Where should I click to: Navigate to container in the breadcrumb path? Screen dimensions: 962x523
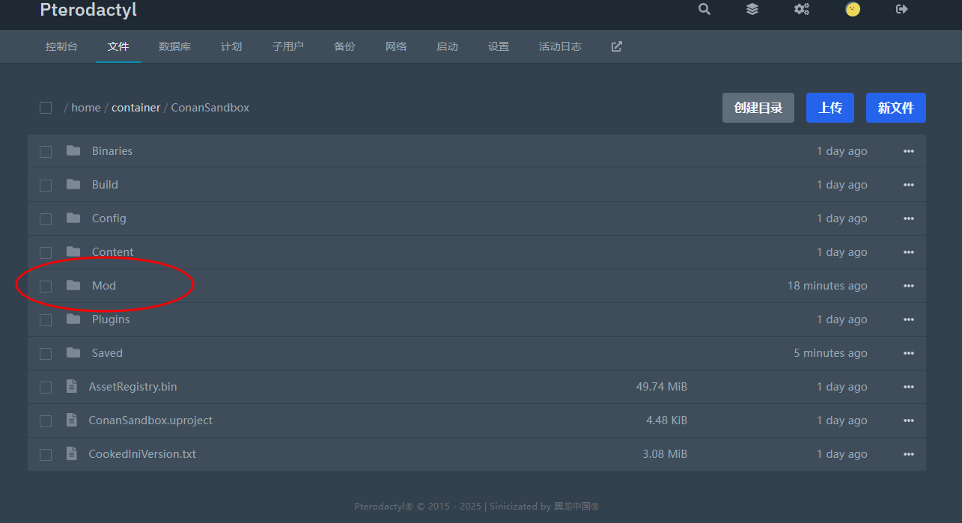[x=136, y=108]
